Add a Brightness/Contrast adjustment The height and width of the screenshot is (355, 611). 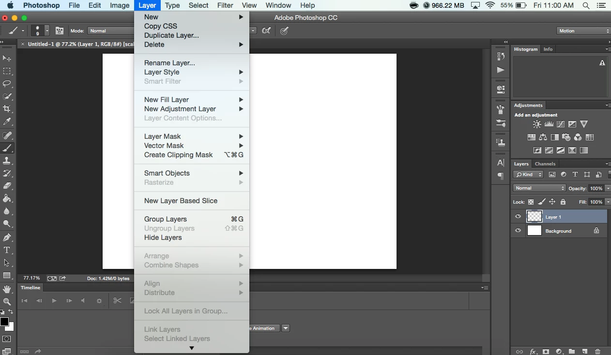(x=537, y=124)
